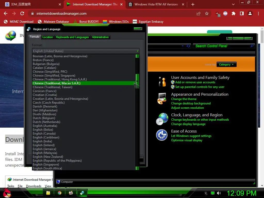Open the tab search chevron

pyautogui.click(x=233, y=4)
